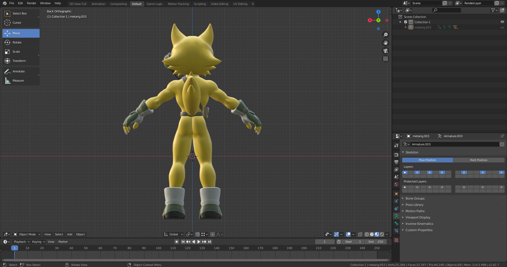Open the pivot point dropdown
Viewport: 507px width, 267px height.
[189, 234]
